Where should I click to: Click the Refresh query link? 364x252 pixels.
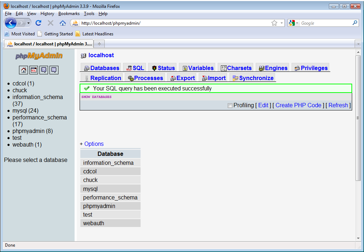pyautogui.click(x=338, y=105)
